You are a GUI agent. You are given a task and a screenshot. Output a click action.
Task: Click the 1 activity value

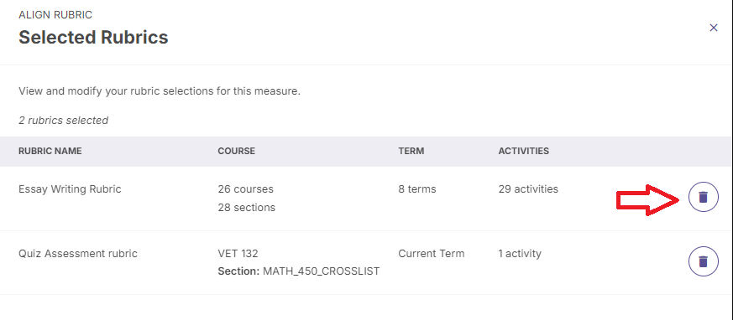coord(520,253)
